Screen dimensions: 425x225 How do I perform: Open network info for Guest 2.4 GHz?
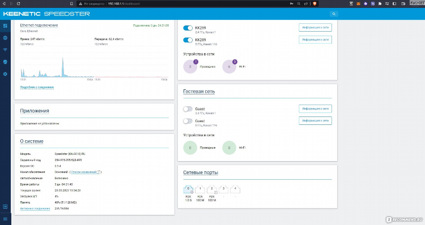315,109
